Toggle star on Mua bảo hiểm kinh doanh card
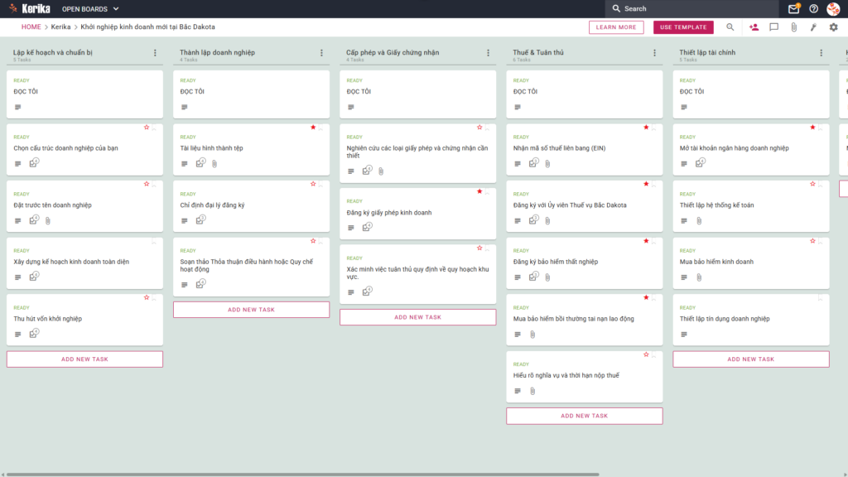Image resolution: width=848 pixels, height=477 pixels. [x=813, y=241]
